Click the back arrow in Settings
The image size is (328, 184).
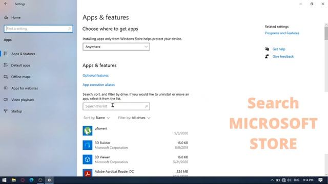(x=6, y=4)
